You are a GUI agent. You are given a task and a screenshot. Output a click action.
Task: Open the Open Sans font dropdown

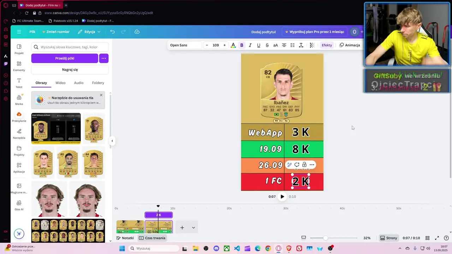tap(185, 45)
